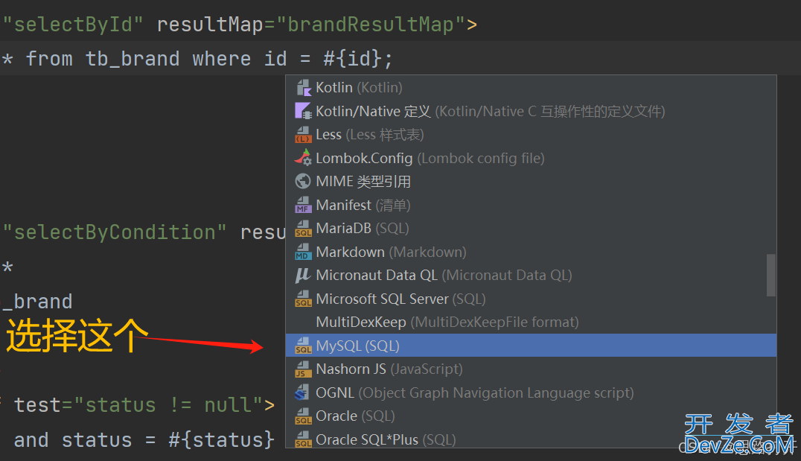Click the Less stylesheet icon
The width and height of the screenshot is (801, 461).
tap(304, 135)
